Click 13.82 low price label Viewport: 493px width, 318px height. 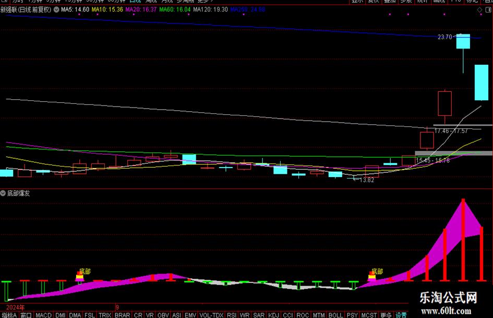[x=367, y=180]
